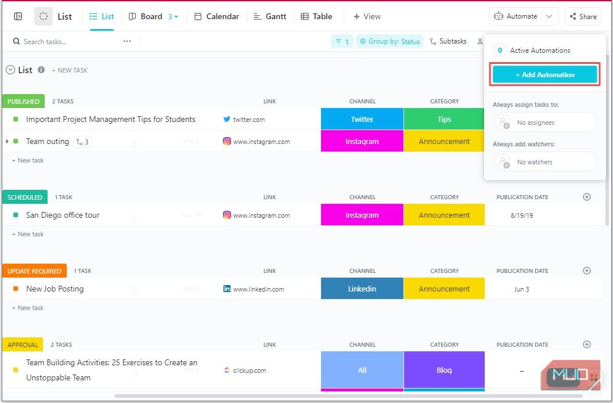Collapse the List group chevron
The height and width of the screenshot is (403, 613).
10,70
